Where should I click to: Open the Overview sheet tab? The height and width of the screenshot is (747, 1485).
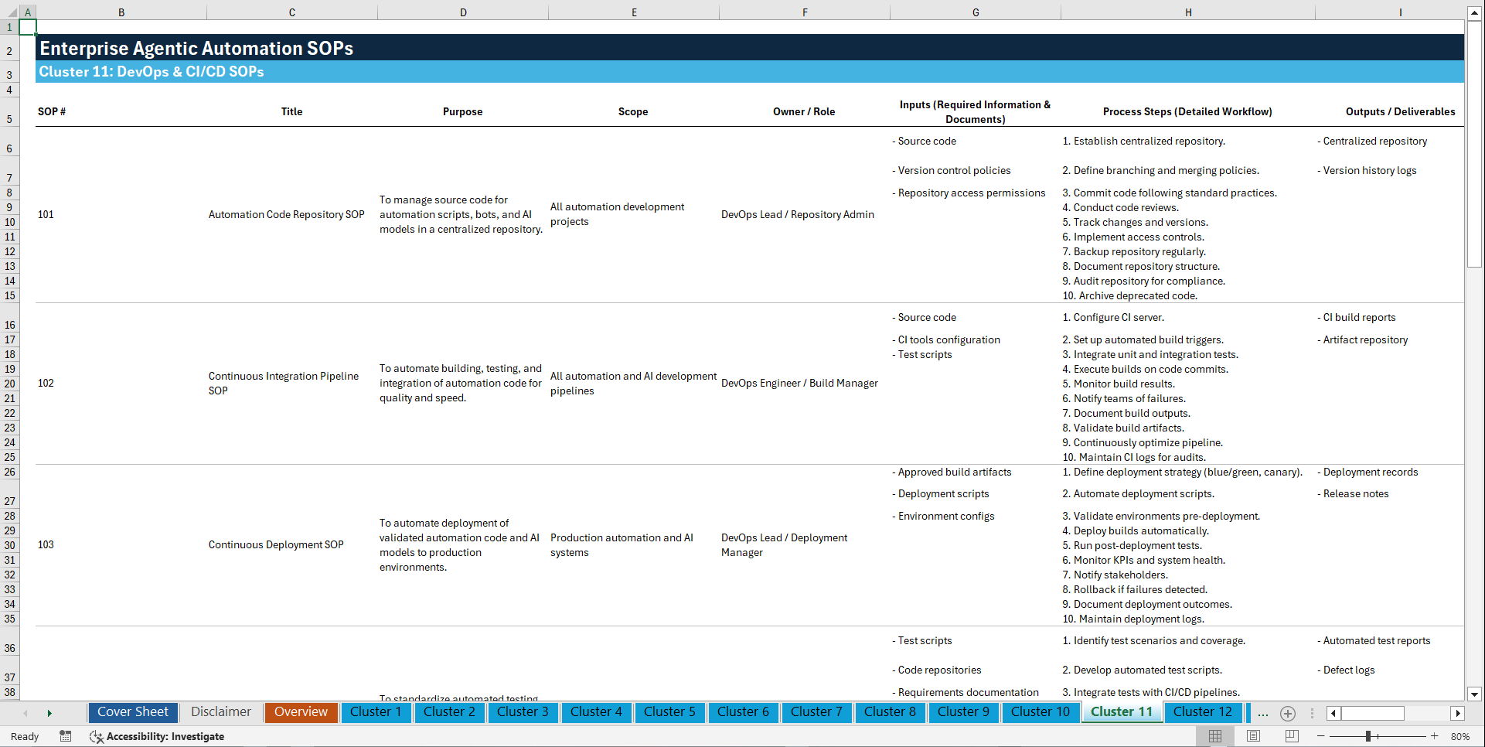click(301, 712)
